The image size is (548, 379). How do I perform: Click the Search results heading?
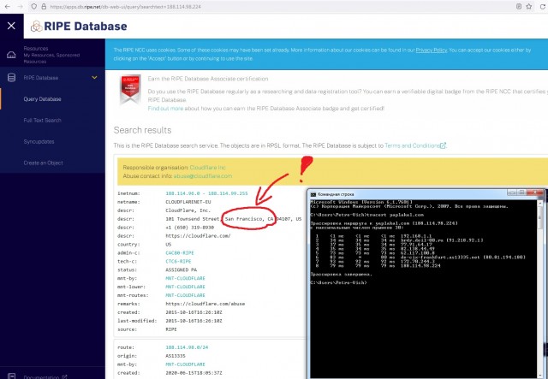pos(143,130)
